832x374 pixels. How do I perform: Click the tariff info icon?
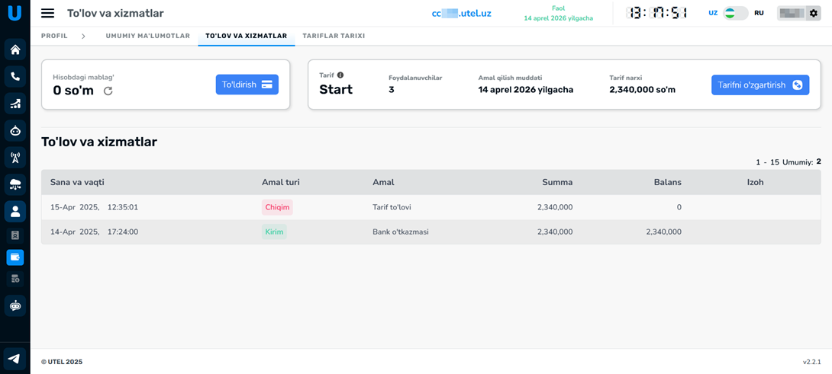tap(340, 75)
